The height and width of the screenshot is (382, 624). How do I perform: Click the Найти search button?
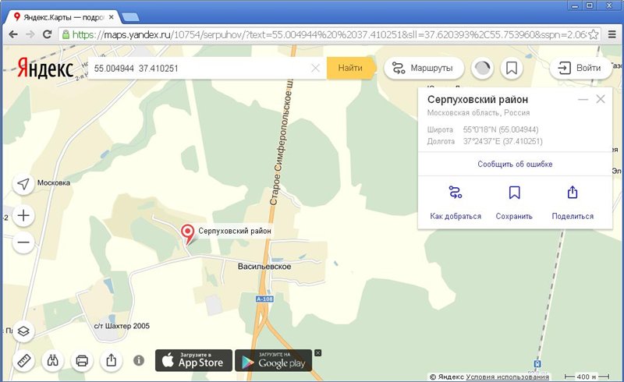pyautogui.click(x=350, y=68)
